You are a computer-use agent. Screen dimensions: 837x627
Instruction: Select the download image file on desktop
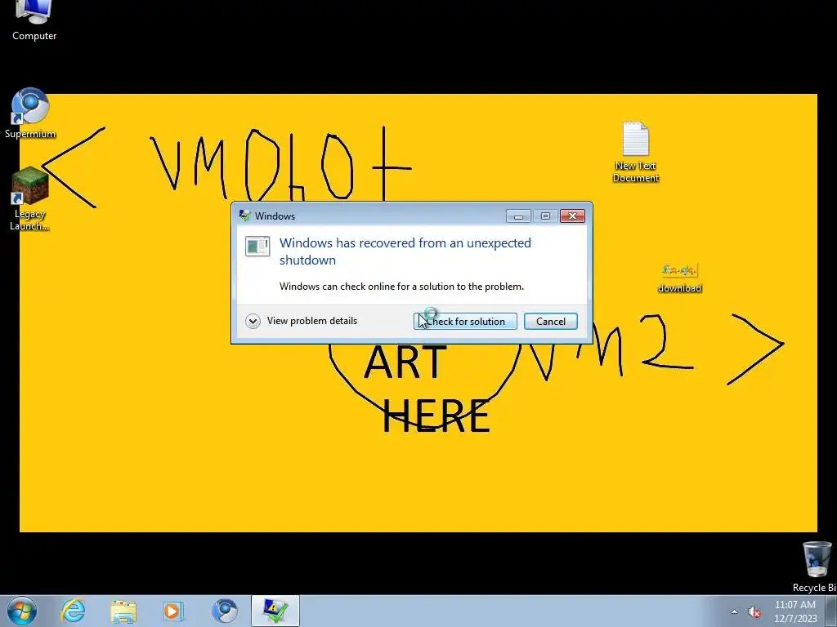pos(679,278)
